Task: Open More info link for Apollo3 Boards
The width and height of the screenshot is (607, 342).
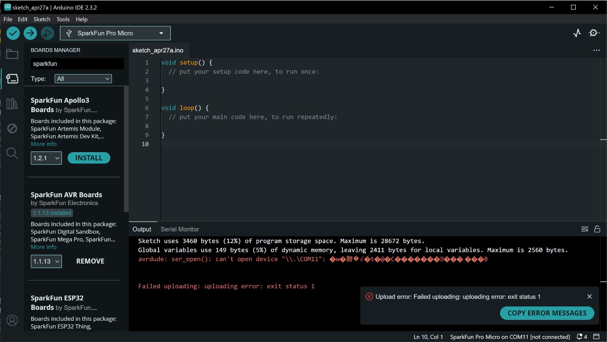Action: (44, 144)
